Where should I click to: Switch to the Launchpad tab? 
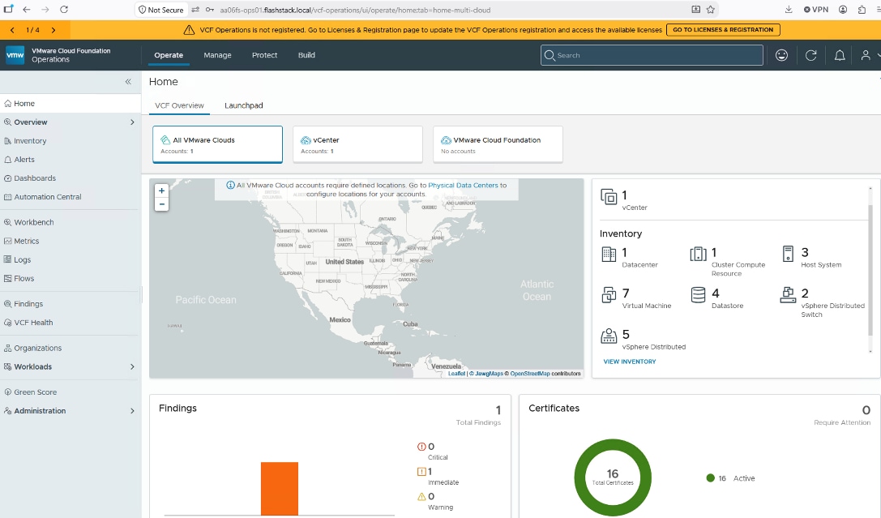click(x=243, y=105)
